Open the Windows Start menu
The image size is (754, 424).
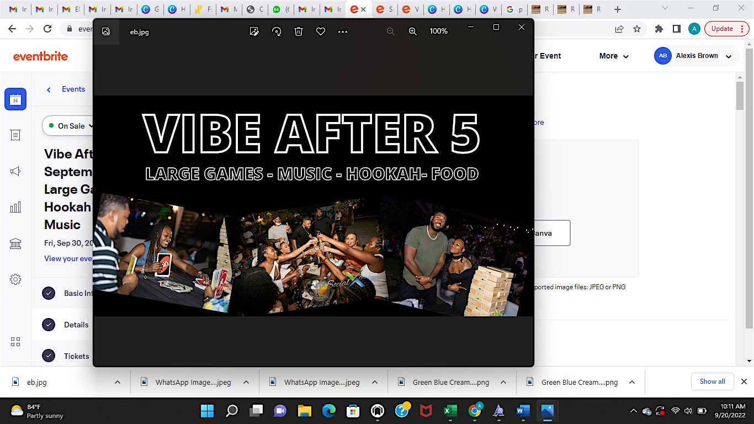207,411
